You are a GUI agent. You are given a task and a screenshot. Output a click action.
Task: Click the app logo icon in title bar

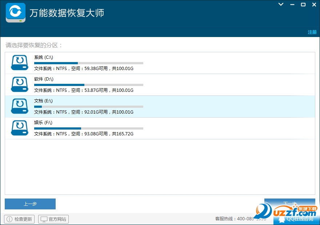[16, 13]
